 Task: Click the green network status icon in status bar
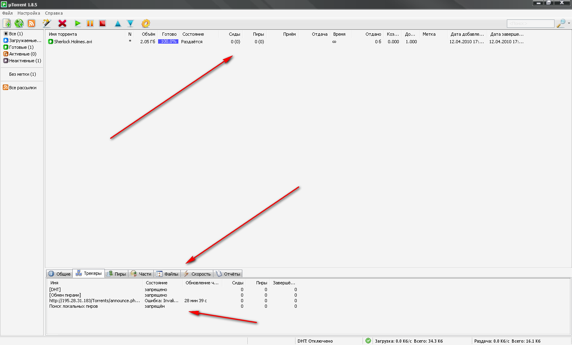tap(368, 341)
